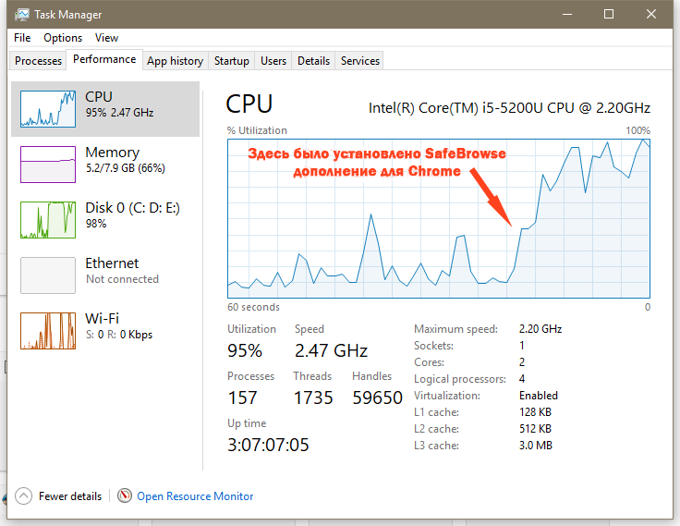
Task: Select the Ethernet graph thumbnail
Action: [48, 275]
